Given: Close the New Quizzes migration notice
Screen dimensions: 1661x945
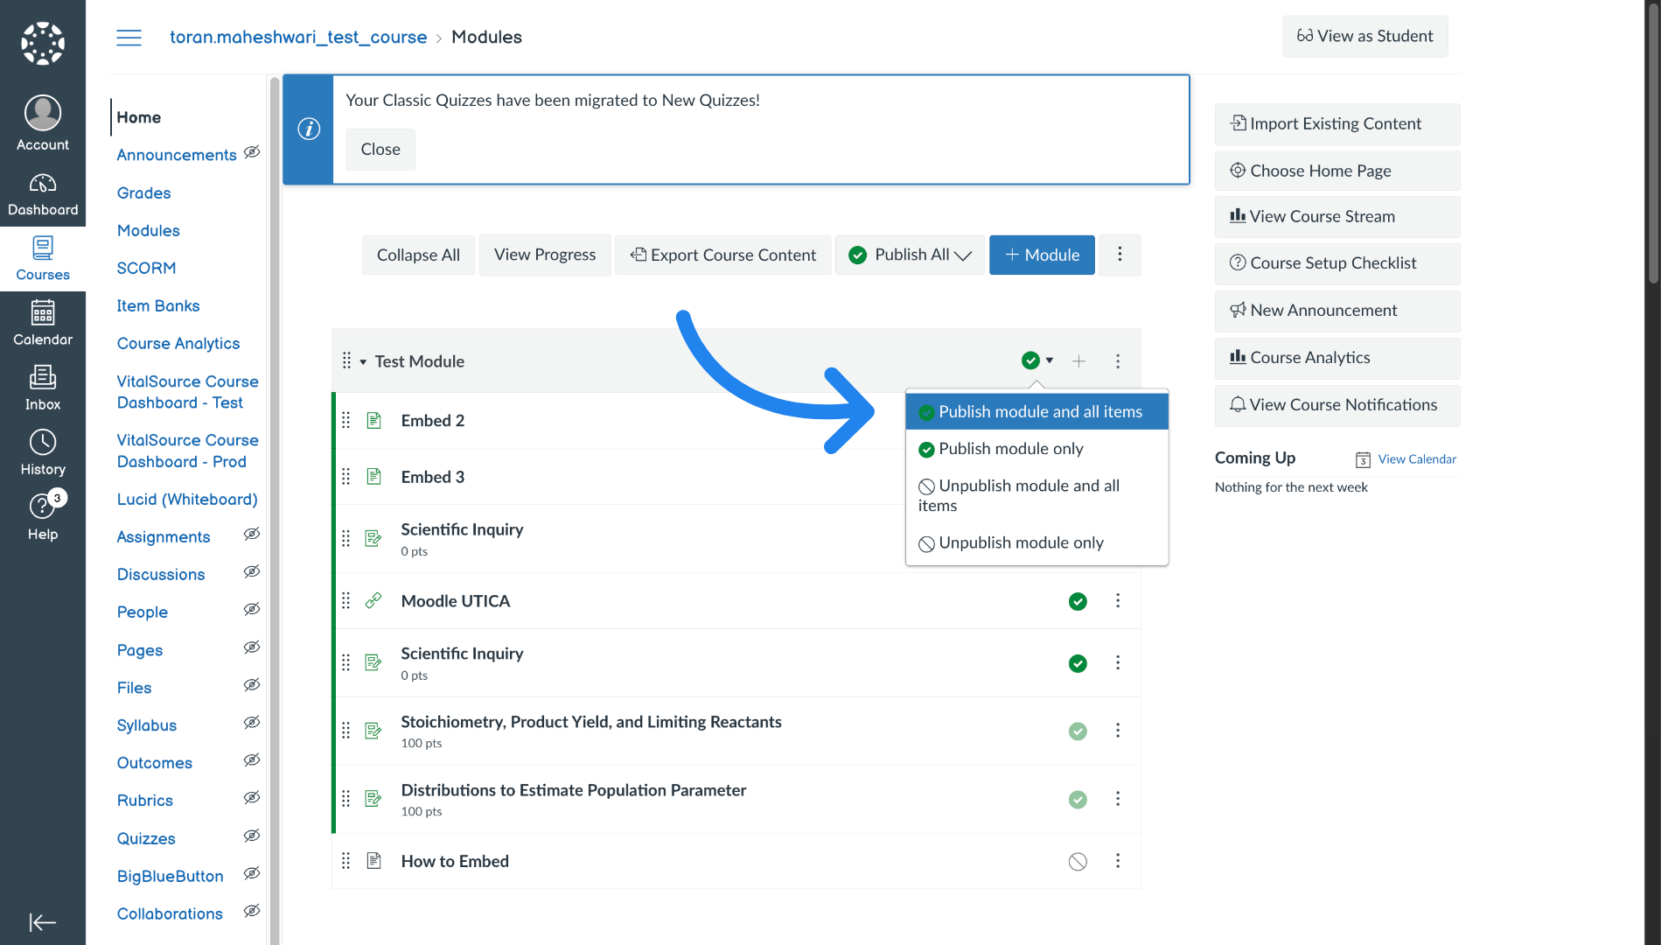Looking at the screenshot, I should [x=380, y=149].
